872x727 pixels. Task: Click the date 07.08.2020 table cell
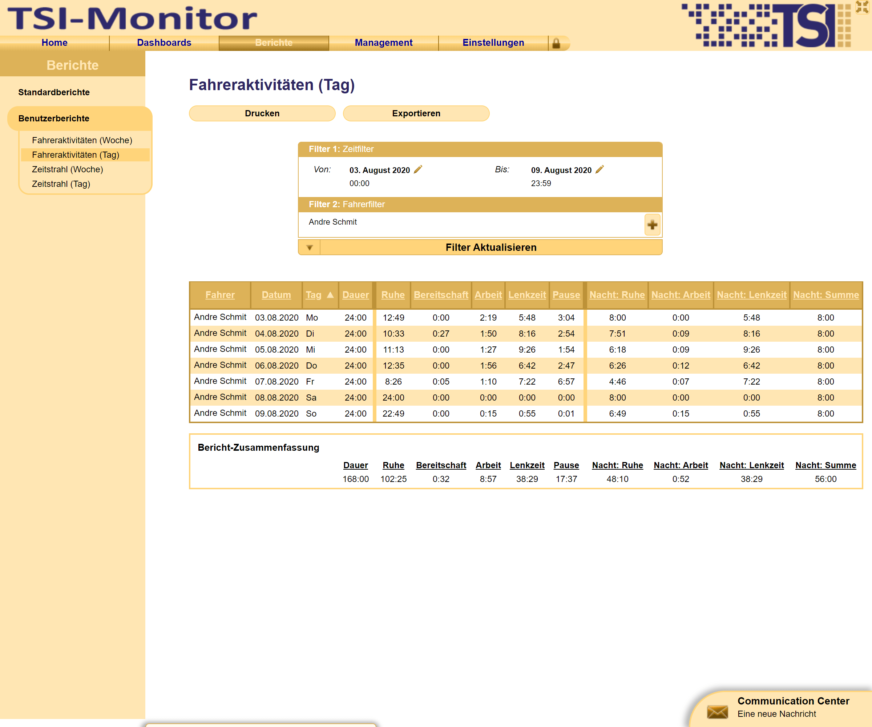[x=276, y=381]
